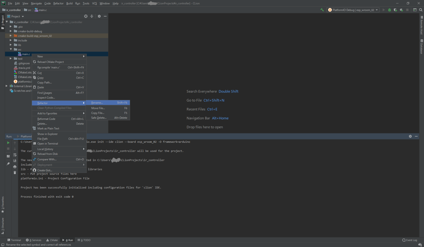Expand the include folder

tap(11, 40)
